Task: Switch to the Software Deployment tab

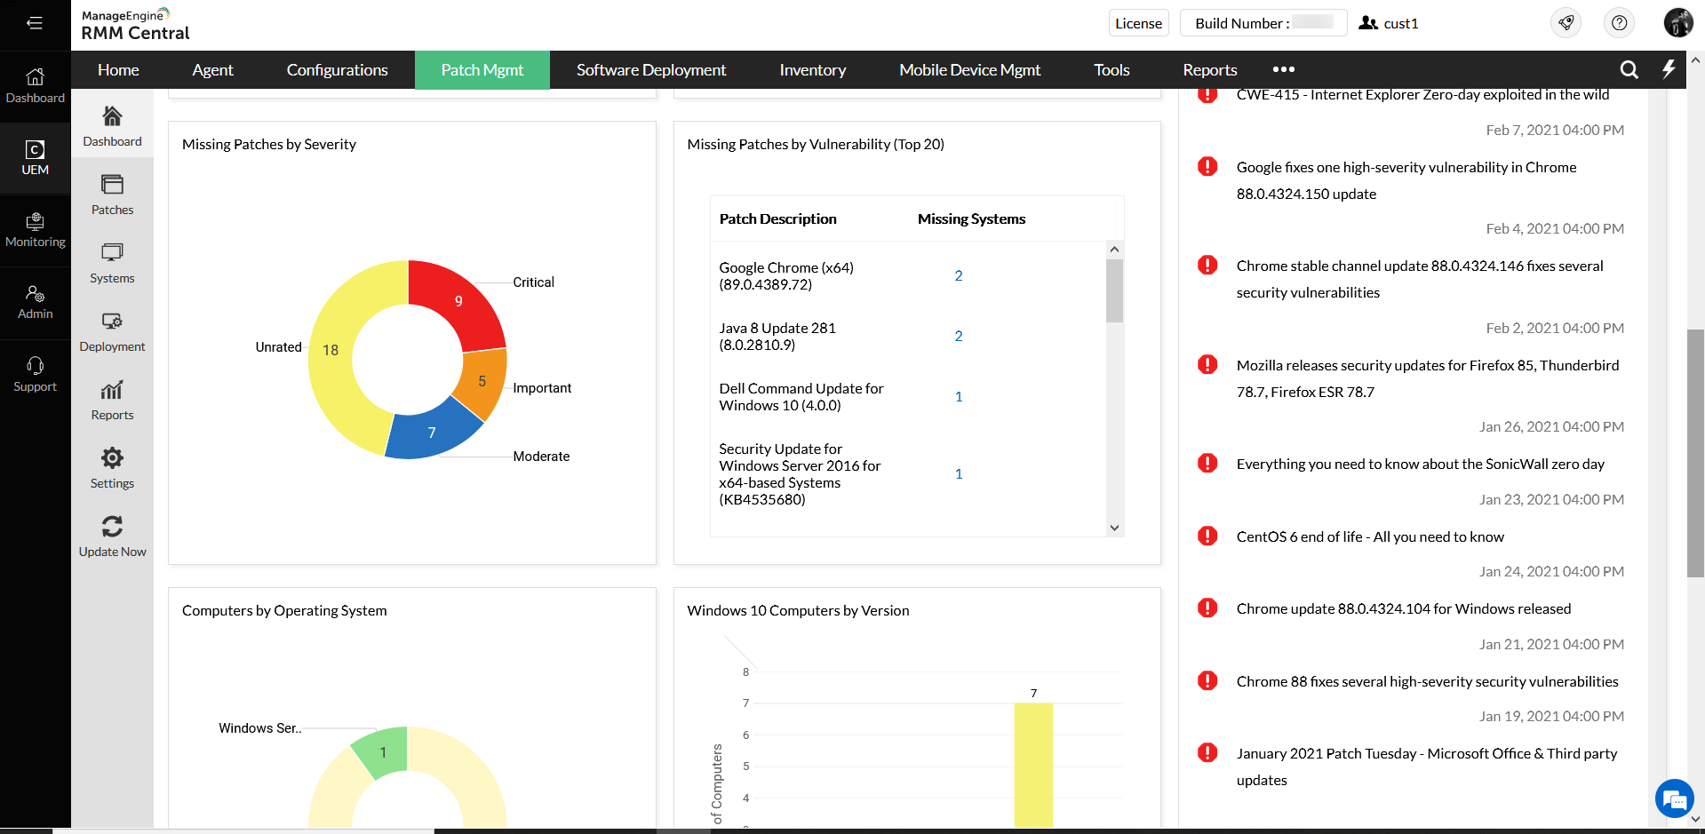Action: (x=650, y=70)
